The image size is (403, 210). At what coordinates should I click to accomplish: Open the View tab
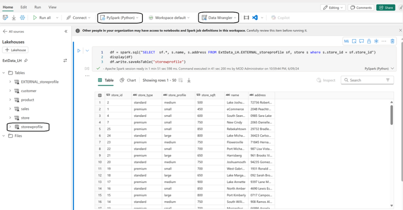[x=52, y=7]
